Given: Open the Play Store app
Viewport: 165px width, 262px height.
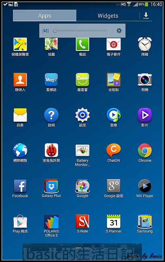Looking at the screenshot, I should [x=20, y=221].
